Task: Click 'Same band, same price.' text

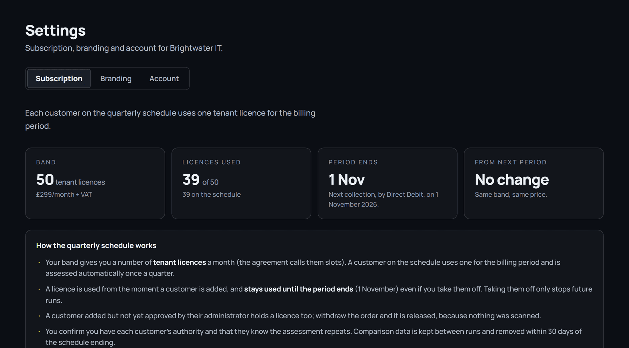Action: 511,195
